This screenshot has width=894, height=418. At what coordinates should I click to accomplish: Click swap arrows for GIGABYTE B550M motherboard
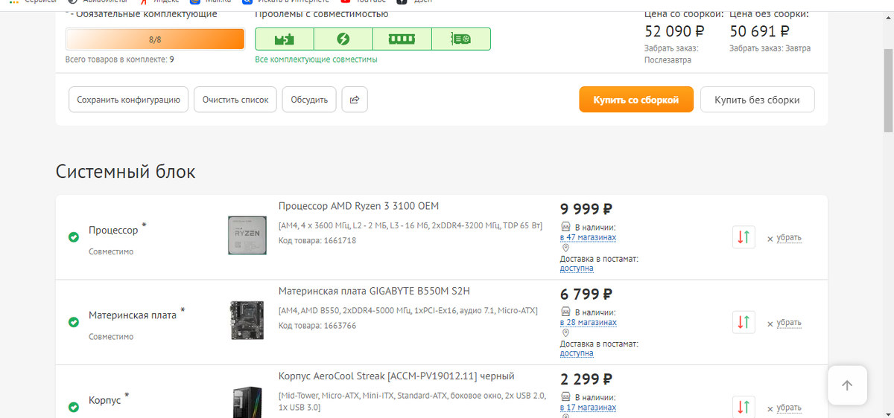744,323
